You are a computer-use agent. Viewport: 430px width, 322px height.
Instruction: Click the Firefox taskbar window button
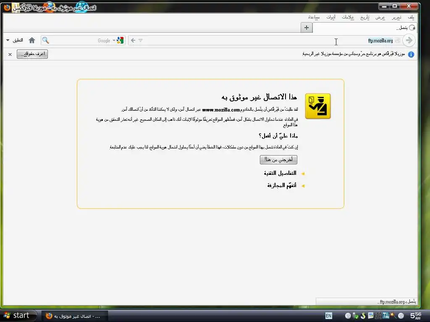click(75, 316)
